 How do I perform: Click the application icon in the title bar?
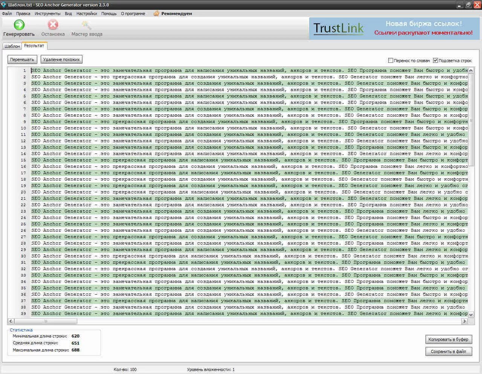[x=4, y=5]
